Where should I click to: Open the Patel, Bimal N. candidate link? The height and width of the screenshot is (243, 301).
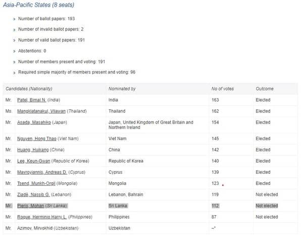tap(31, 100)
